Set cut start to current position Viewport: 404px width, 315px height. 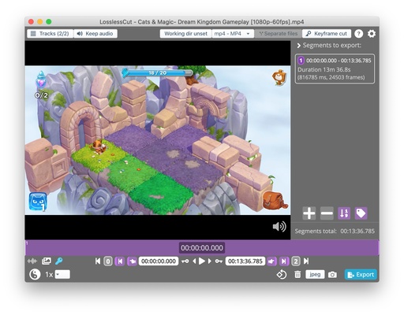tap(132, 261)
